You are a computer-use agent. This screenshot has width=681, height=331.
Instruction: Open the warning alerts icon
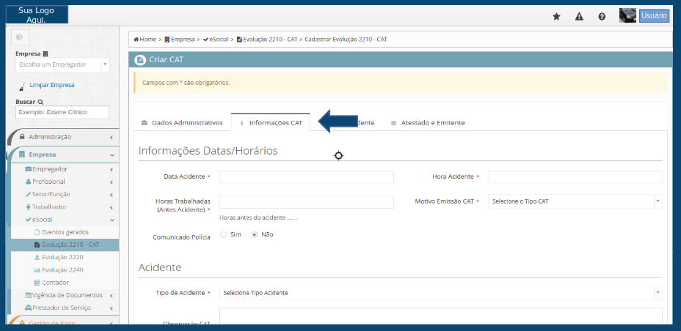tap(579, 16)
